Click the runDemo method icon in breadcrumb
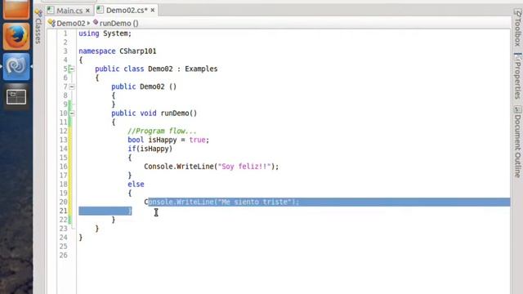 pyautogui.click(x=96, y=22)
